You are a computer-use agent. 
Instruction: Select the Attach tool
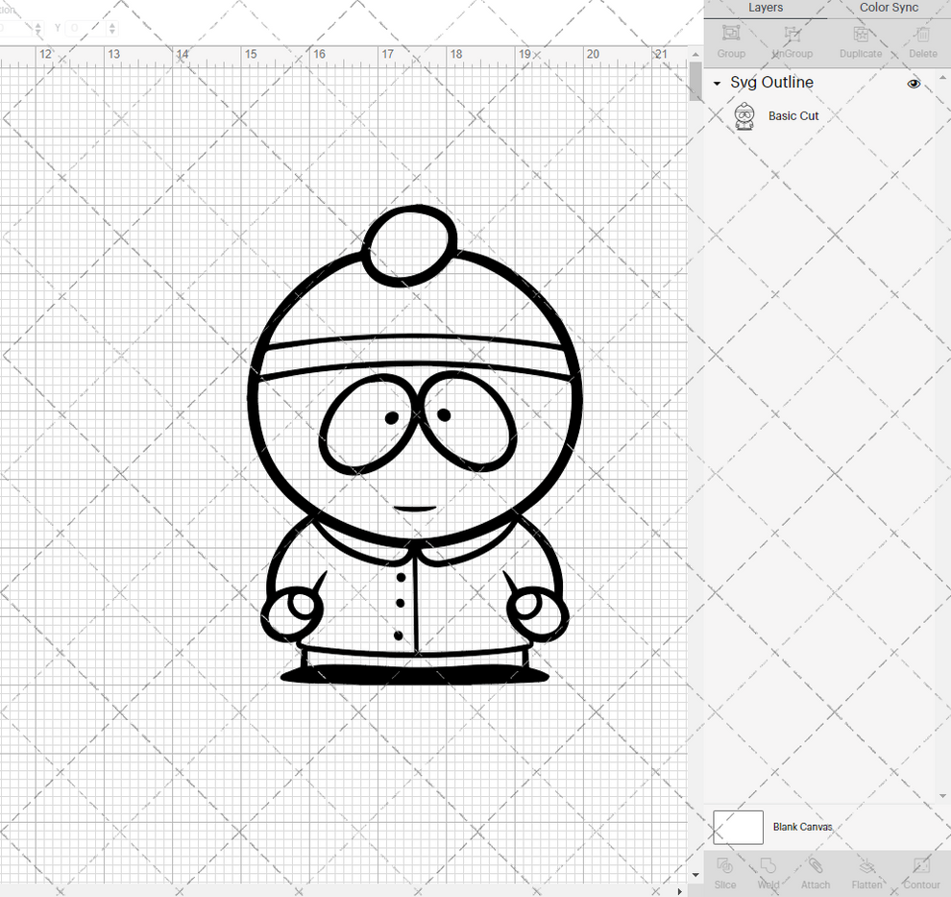pos(816,873)
